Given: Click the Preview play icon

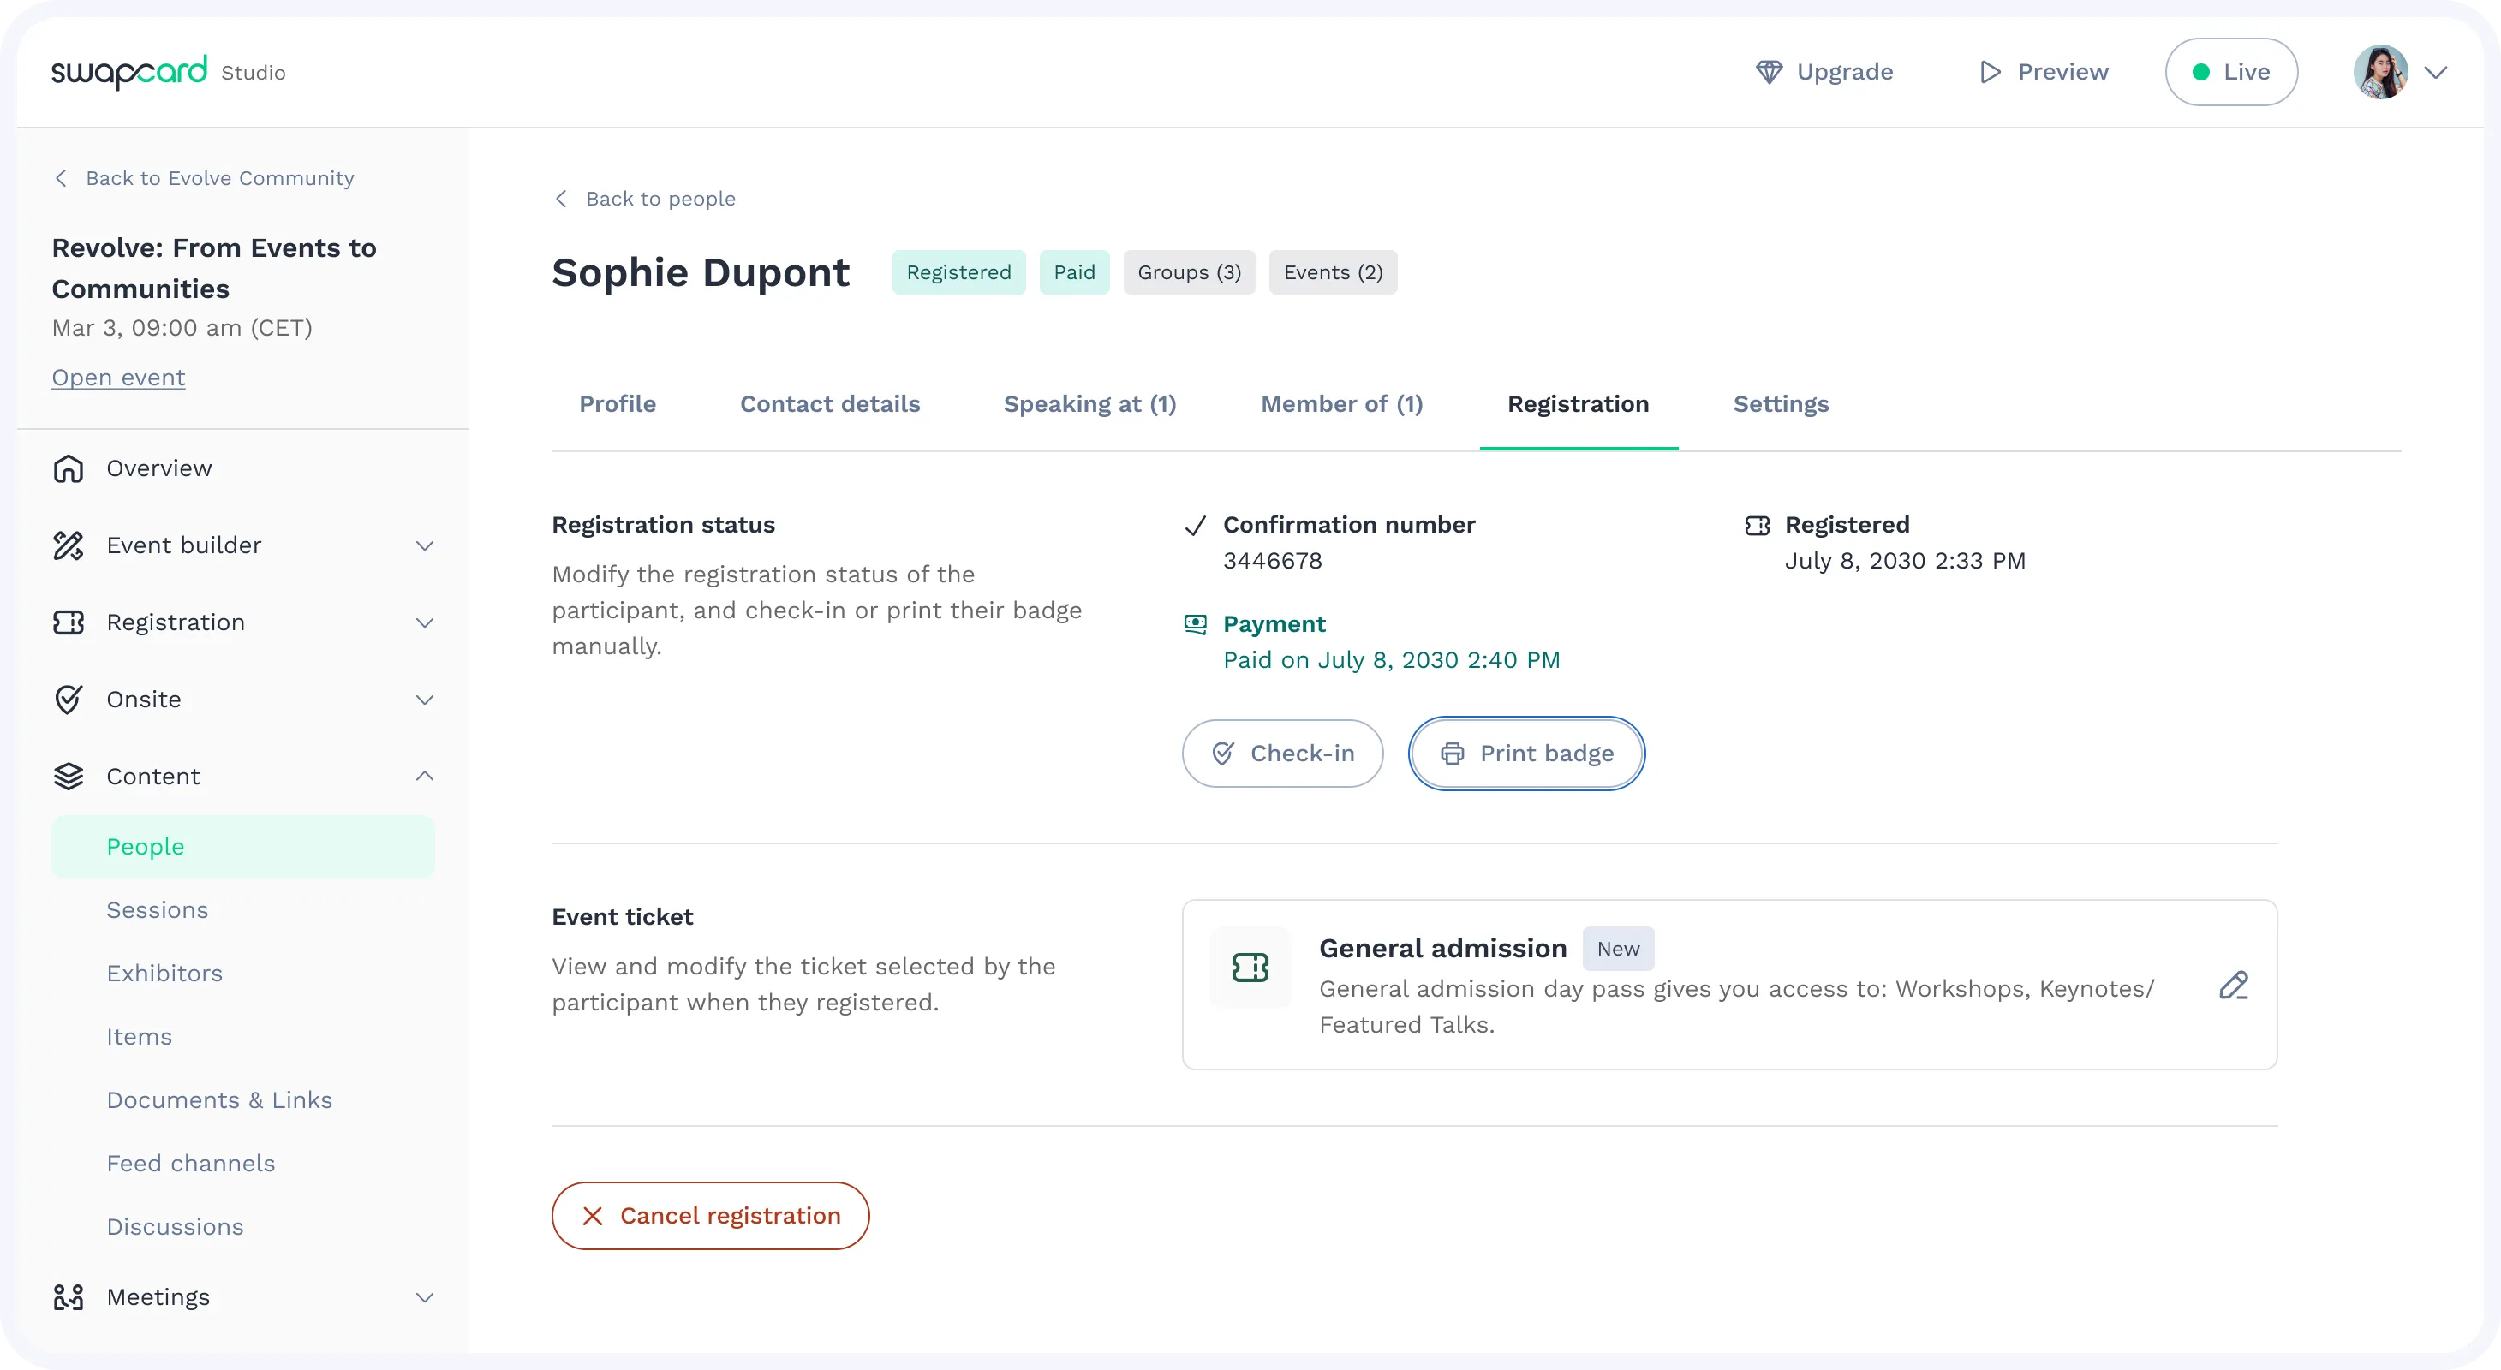Looking at the screenshot, I should [1991, 72].
